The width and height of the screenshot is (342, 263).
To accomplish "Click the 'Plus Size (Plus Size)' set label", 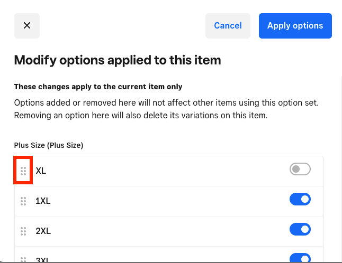I will [49, 145].
